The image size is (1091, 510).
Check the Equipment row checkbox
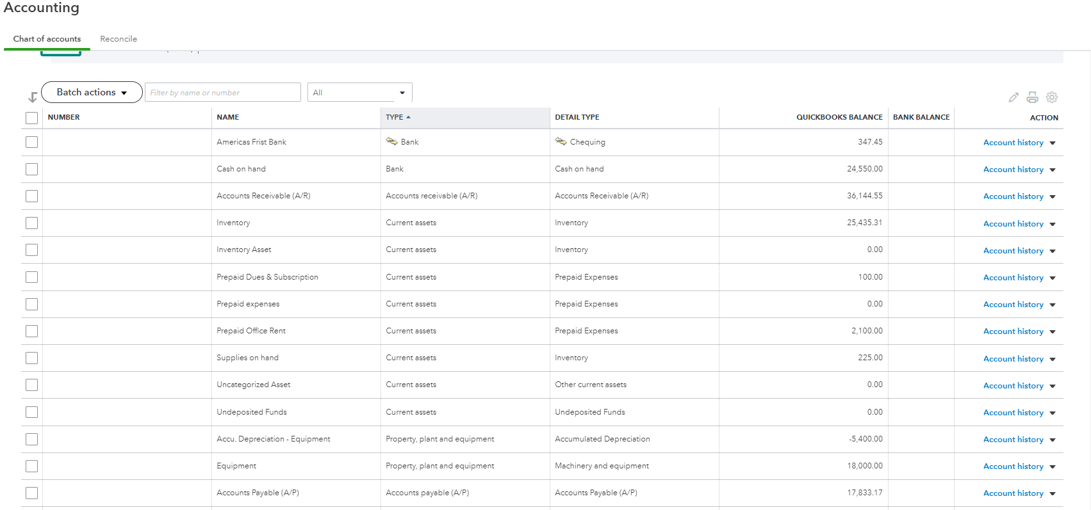(x=31, y=466)
